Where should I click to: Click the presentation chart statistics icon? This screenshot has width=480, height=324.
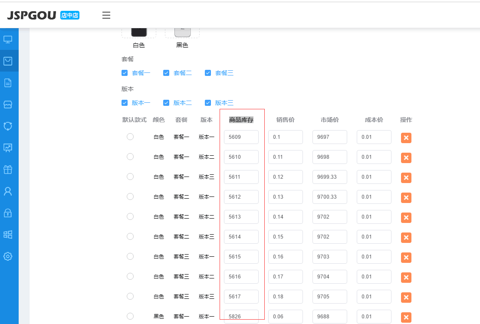coord(8,148)
